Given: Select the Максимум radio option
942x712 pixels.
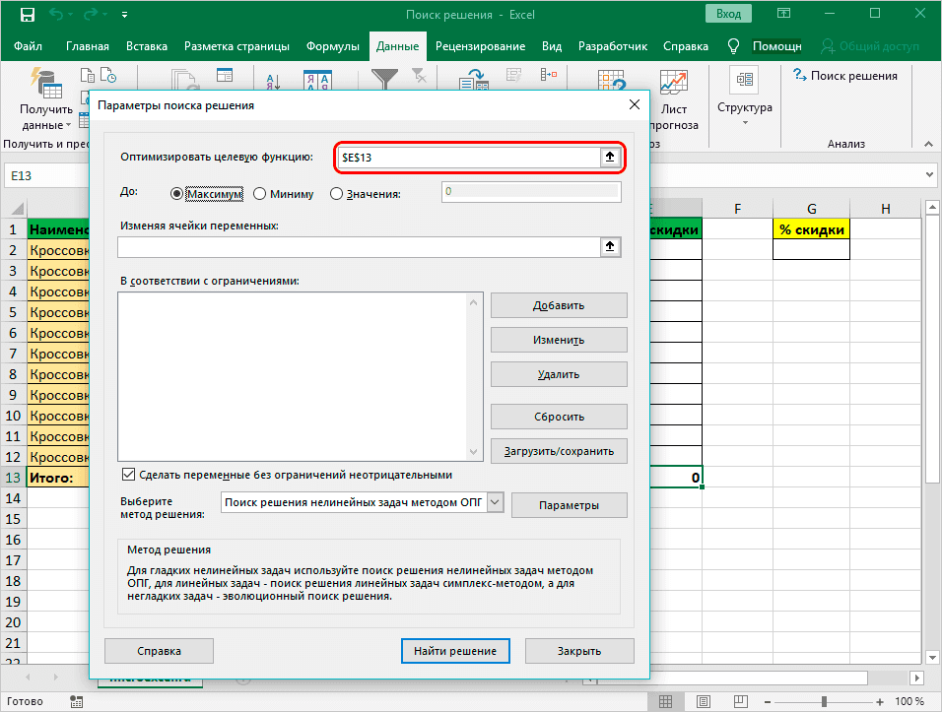Looking at the screenshot, I should tap(178, 194).
